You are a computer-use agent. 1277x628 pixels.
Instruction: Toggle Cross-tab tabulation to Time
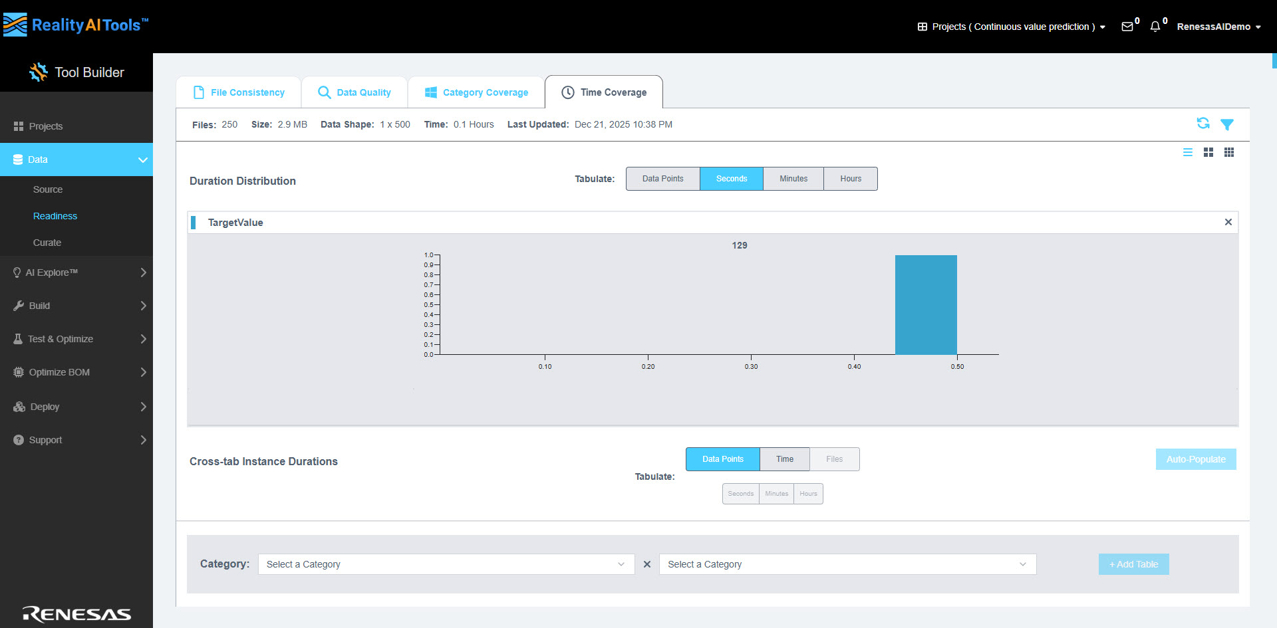click(x=785, y=459)
